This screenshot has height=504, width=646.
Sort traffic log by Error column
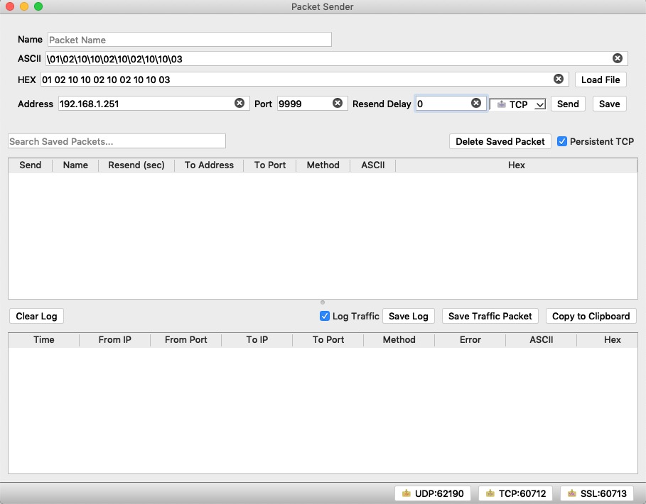470,340
